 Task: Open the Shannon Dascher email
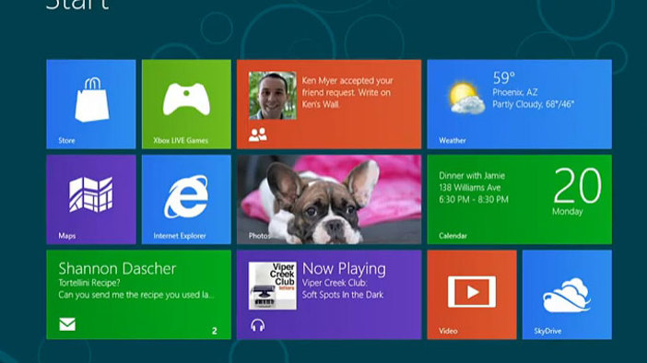(x=117, y=269)
